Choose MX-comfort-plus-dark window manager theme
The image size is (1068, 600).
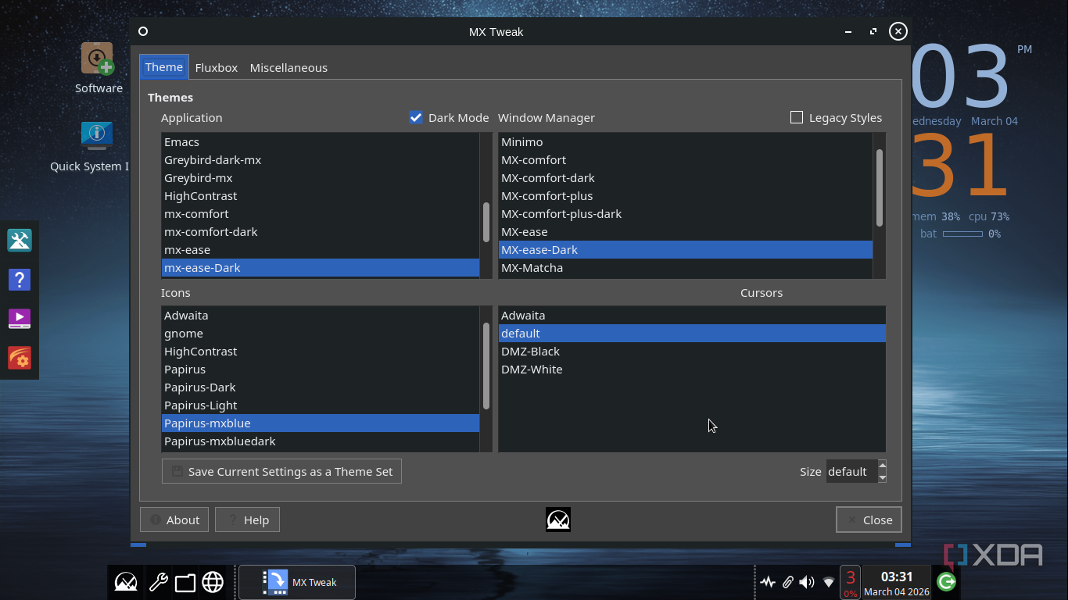pyautogui.click(x=686, y=214)
